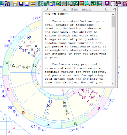The width and height of the screenshot is (127, 135).
Task: Open the VED. Vedic toolbar icon
Action: pos(93,4)
